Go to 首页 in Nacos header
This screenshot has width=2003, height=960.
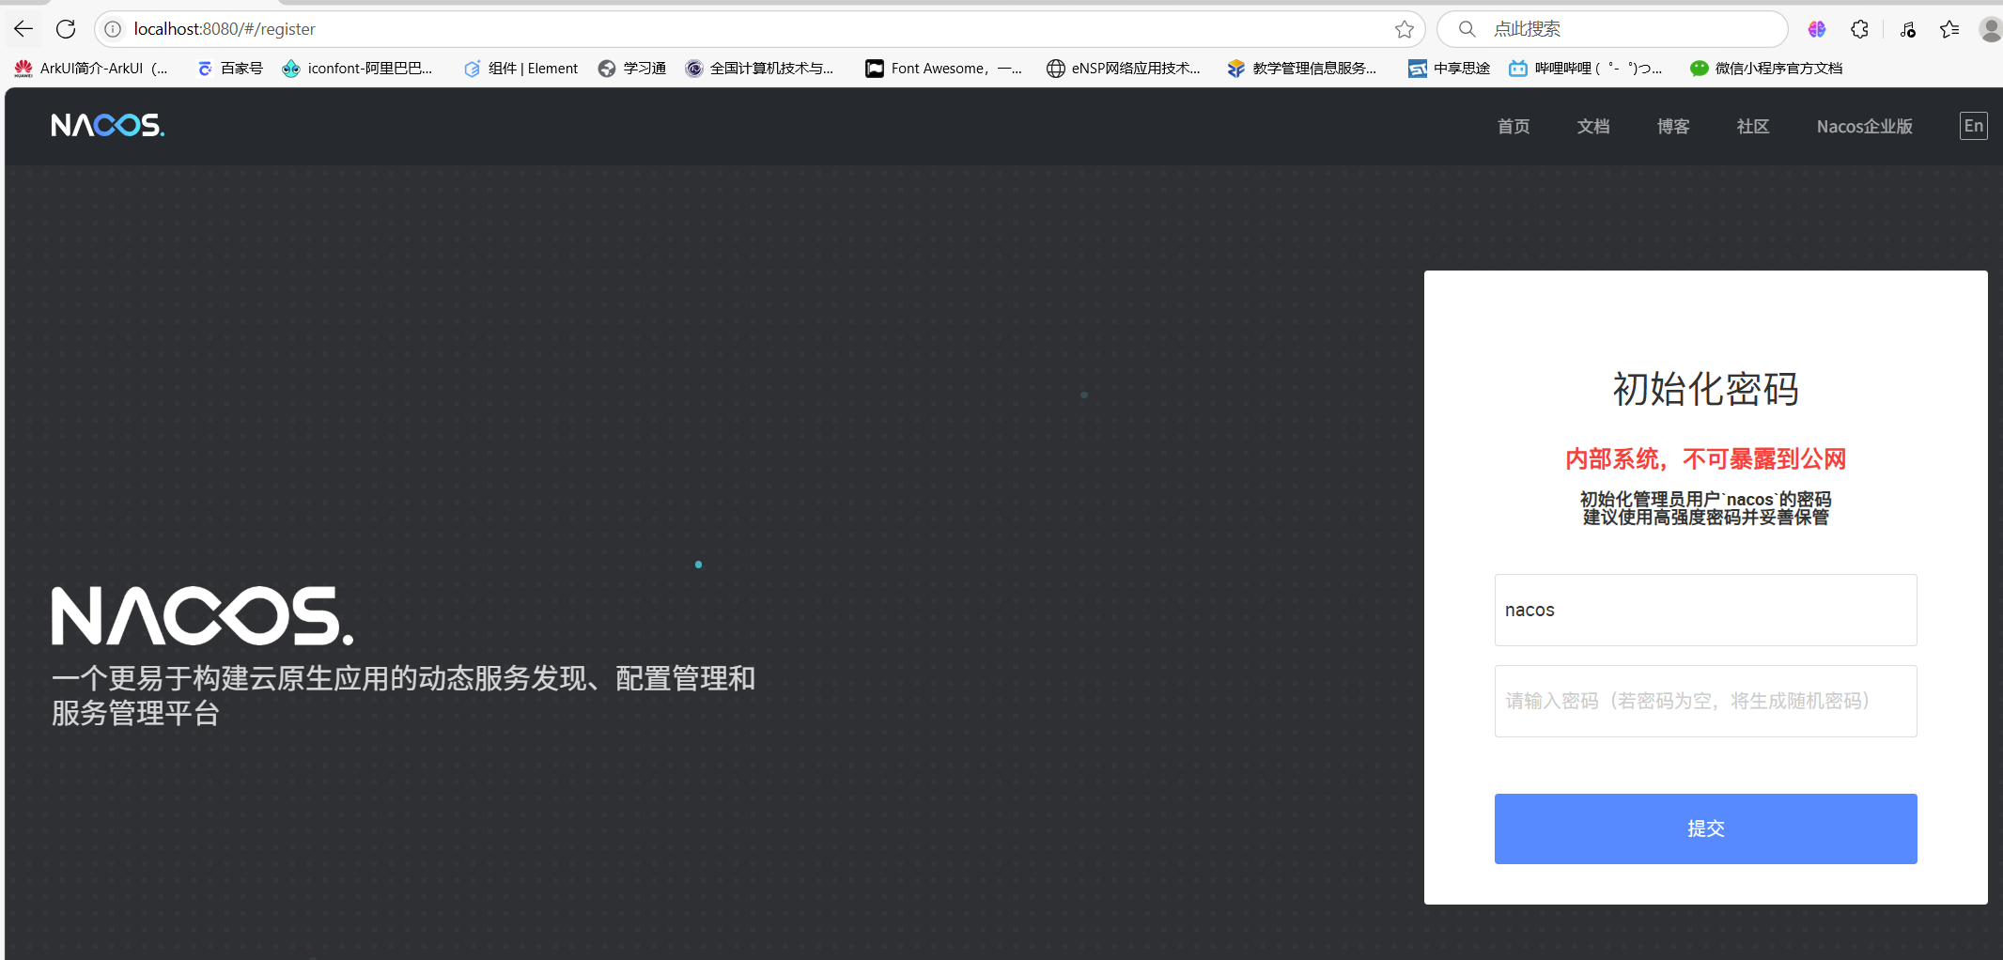(1514, 126)
